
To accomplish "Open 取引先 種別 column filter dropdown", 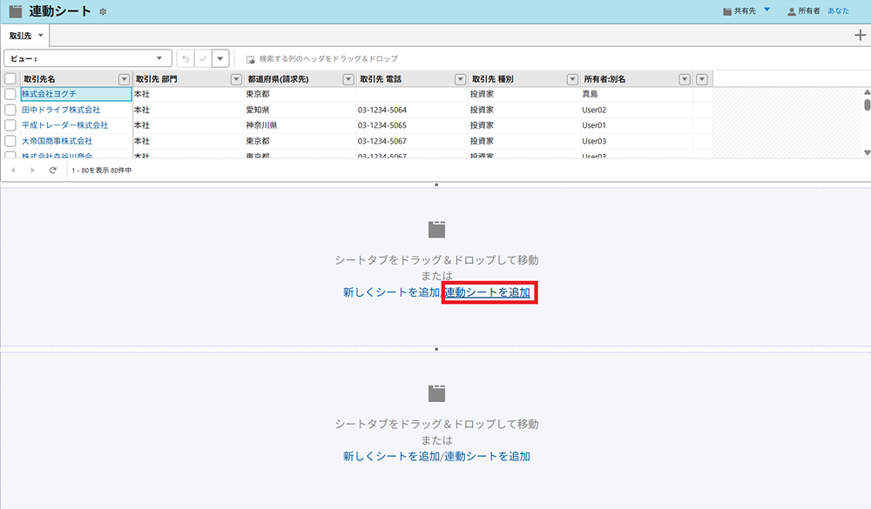I will click(573, 79).
